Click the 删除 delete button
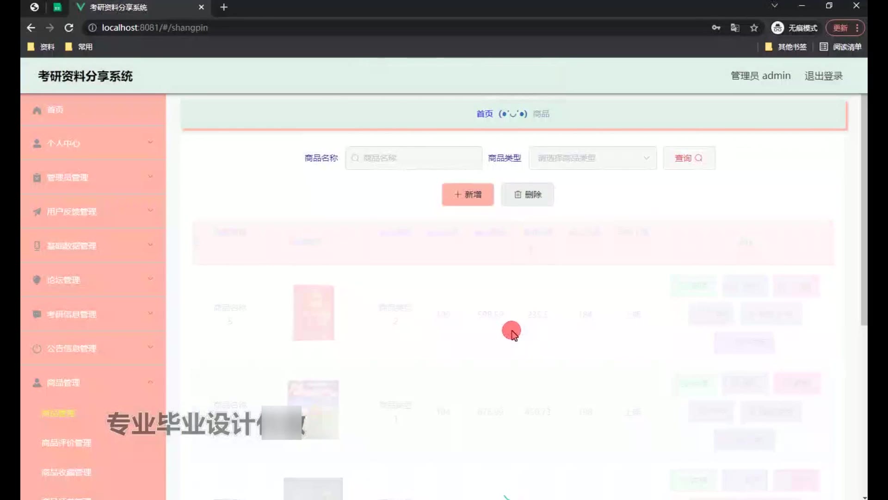This screenshot has width=888, height=500. click(x=527, y=194)
